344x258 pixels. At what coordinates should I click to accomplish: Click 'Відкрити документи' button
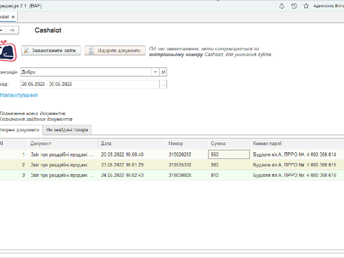click(x=115, y=50)
